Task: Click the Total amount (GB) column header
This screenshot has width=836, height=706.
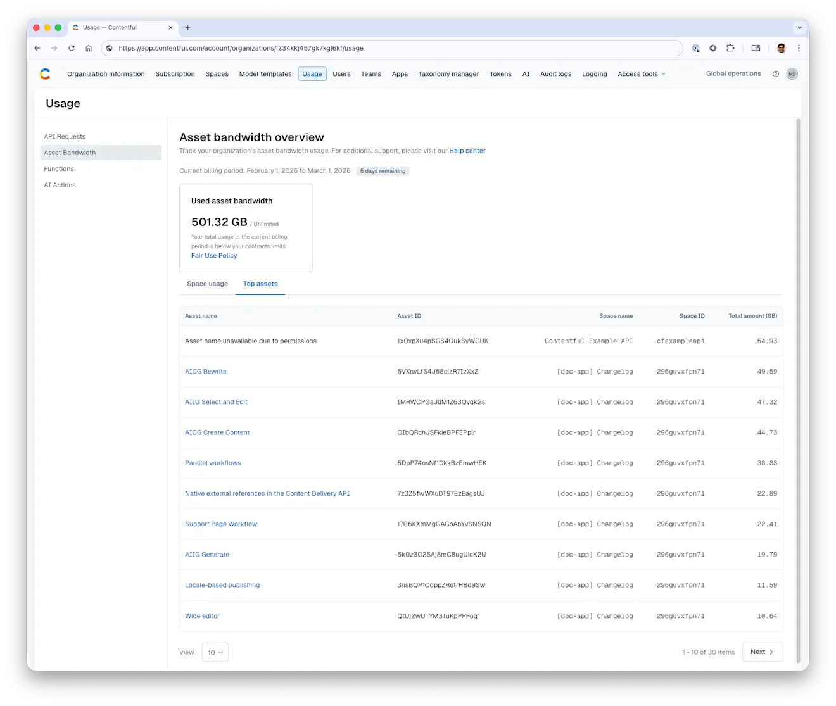Action: [x=752, y=316]
